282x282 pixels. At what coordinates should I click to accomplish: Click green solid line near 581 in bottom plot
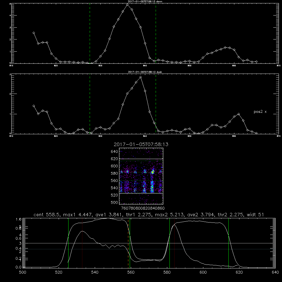(169, 243)
